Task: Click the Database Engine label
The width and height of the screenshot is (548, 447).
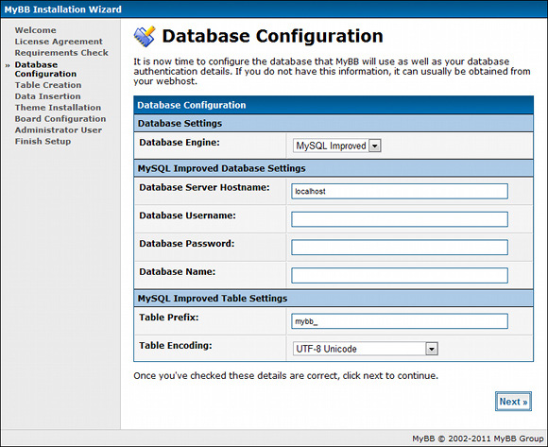Action: pos(180,143)
